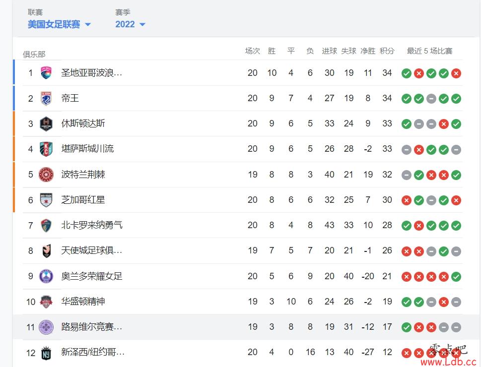Click the Orlando Pride purple circular logo
Screen dimensions: 481x367
click(46, 276)
